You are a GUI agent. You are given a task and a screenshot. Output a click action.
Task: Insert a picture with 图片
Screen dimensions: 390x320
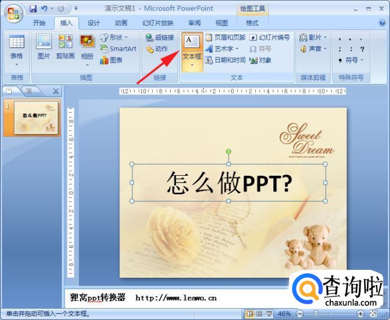[44, 47]
